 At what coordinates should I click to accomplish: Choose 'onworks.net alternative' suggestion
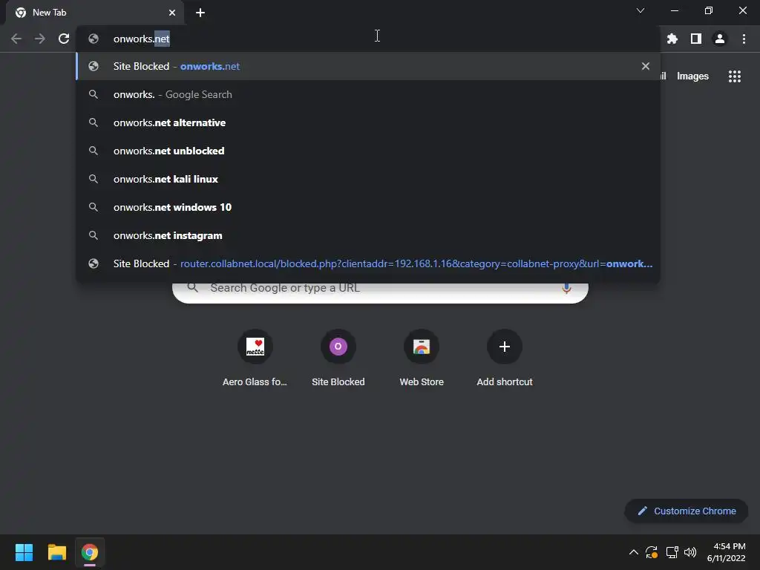click(368, 122)
